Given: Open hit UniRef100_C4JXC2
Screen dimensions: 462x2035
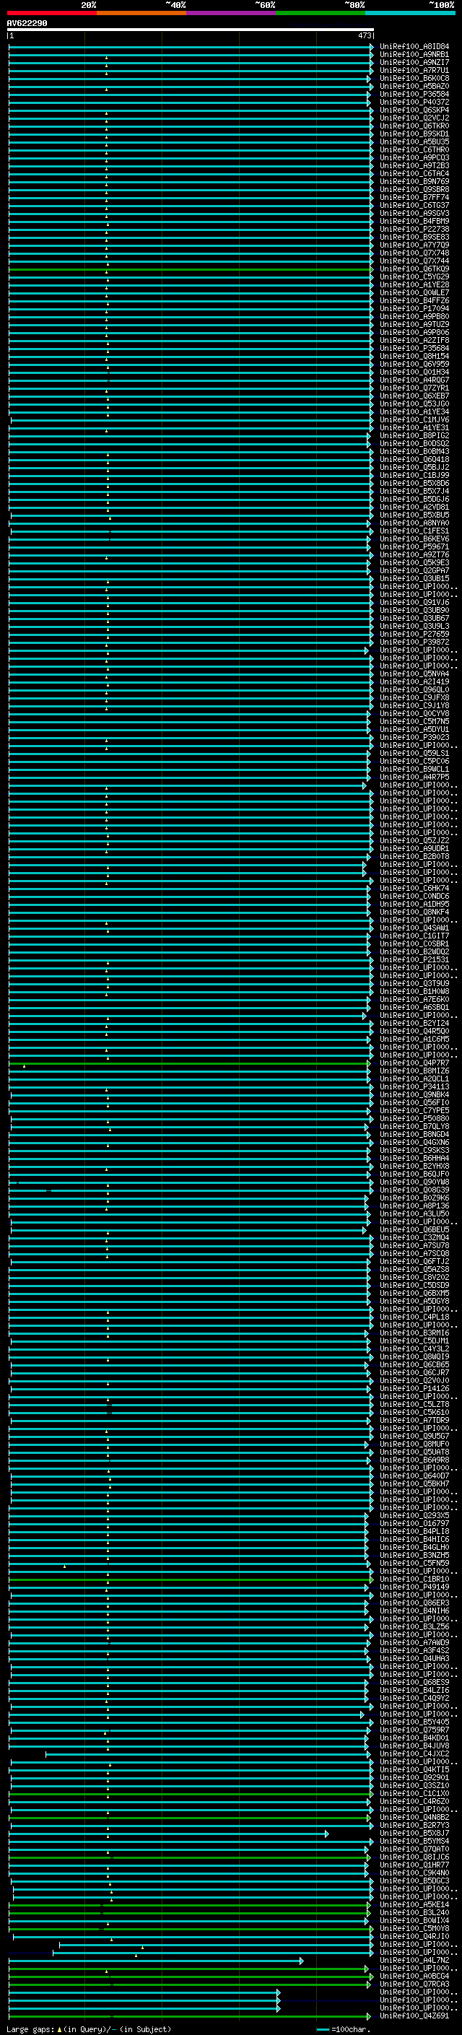Looking at the screenshot, I should [x=414, y=1753].
